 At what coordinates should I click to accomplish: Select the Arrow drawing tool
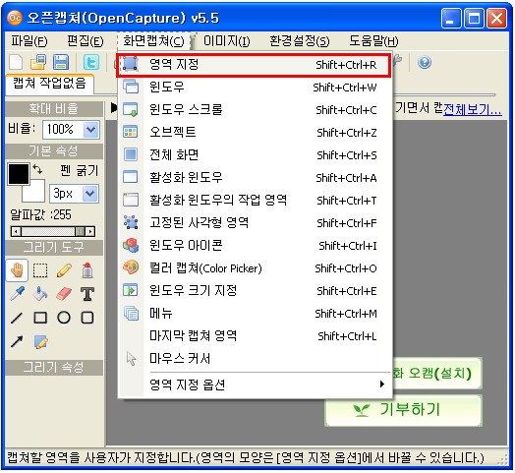[17, 341]
